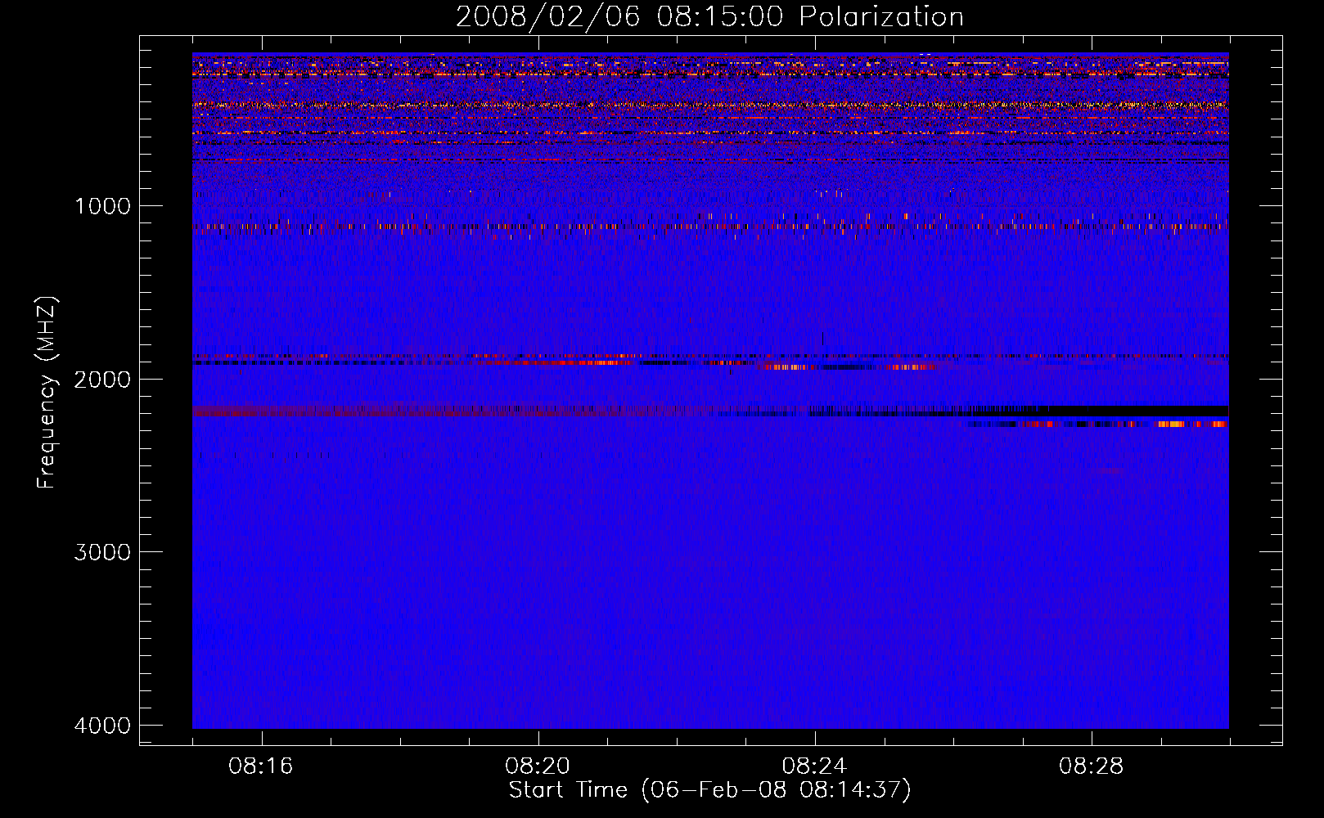1324x818 pixels.
Task: Click the 2000 frequency tick label
Action: click(x=102, y=379)
